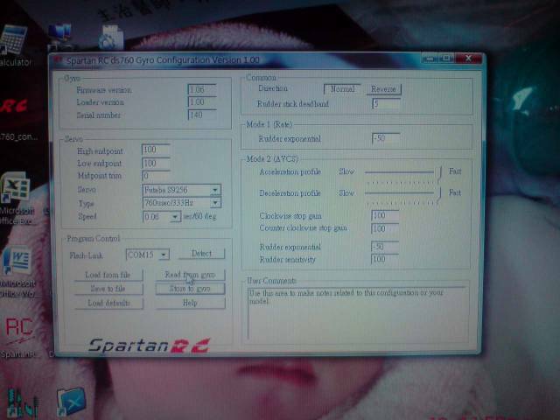Click the Firmware version field

tap(202, 89)
